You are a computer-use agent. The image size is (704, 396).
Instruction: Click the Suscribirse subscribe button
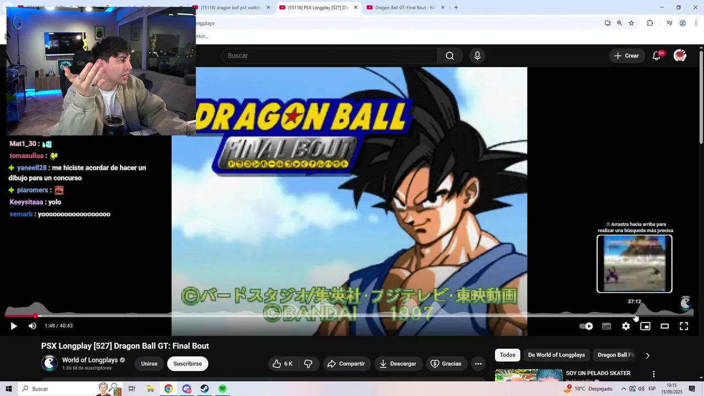(x=188, y=364)
